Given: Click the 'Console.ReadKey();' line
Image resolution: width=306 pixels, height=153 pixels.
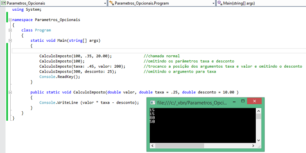Looking at the screenshot, I should tap(60, 77).
